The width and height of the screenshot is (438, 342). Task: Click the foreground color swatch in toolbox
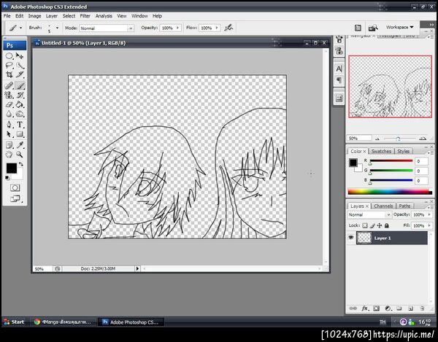(12, 168)
